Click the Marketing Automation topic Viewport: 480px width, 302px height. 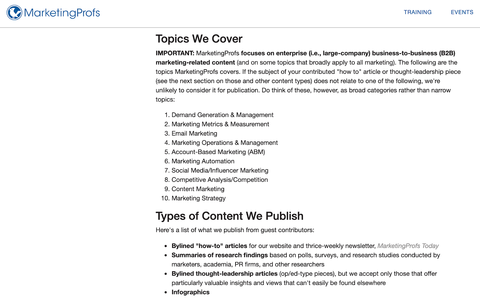click(203, 161)
